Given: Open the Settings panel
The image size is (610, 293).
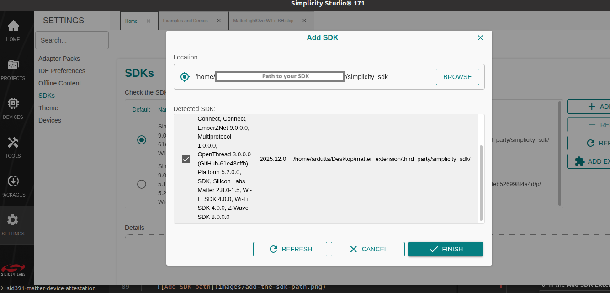Looking at the screenshot, I should coord(12,223).
